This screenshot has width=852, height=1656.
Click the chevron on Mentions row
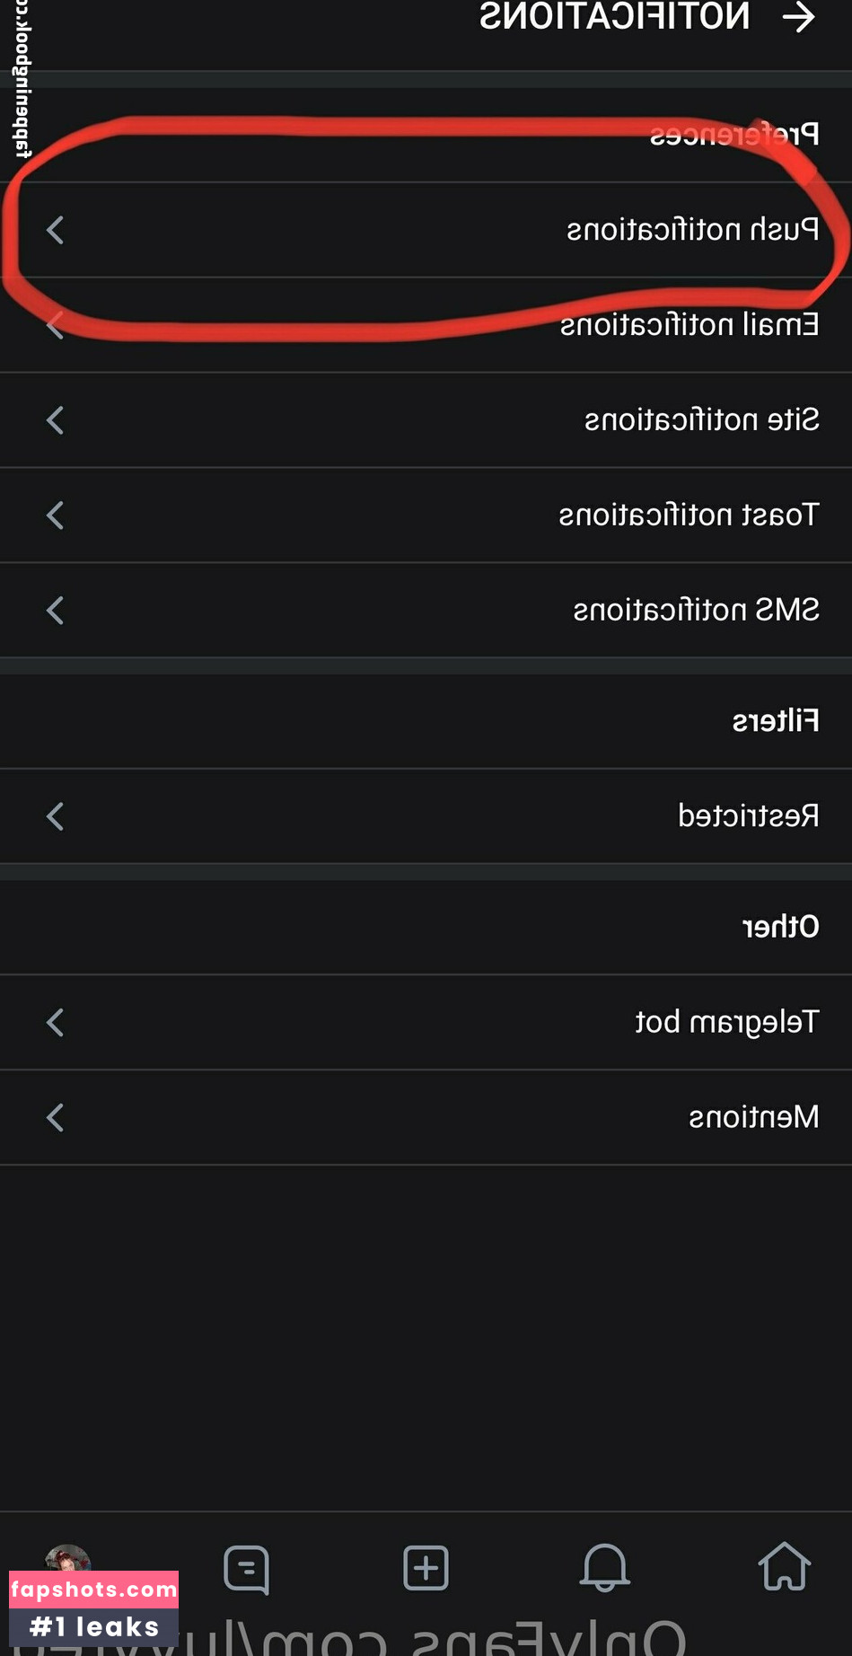coord(56,1118)
